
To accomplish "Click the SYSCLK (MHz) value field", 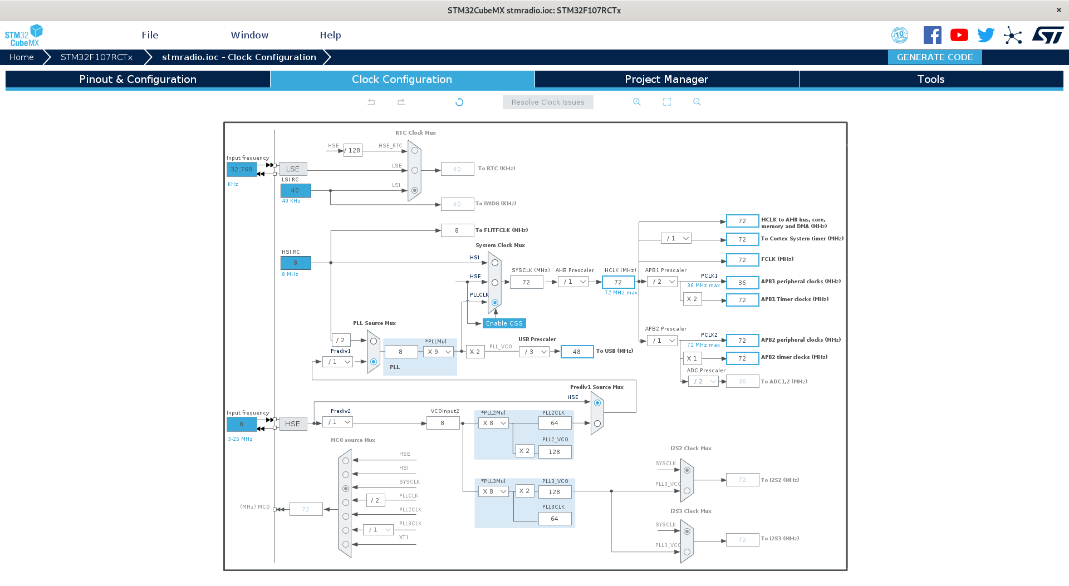I will pyautogui.click(x=527, y=282).
